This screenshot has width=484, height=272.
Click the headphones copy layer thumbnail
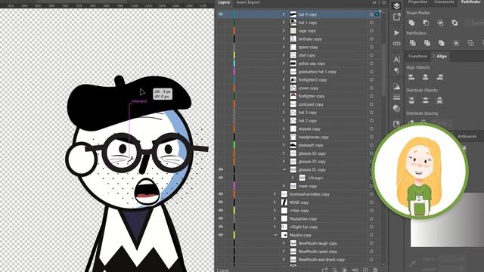(293, 137)
